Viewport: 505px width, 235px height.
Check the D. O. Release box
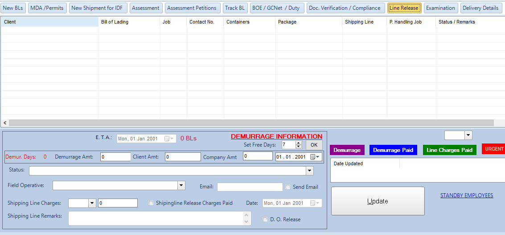pos(265,219)
